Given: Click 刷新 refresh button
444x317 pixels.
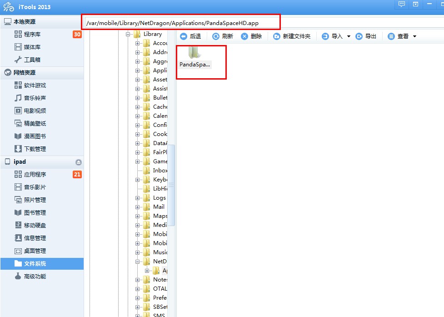Looking at the screenshot, I should click(223, 36).
